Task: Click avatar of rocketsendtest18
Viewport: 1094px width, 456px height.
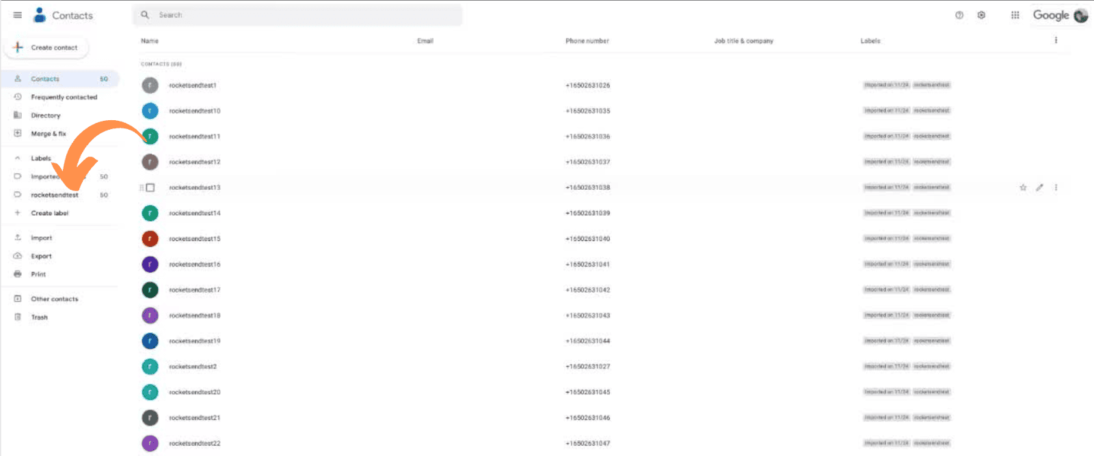Action: coord(150,315)
